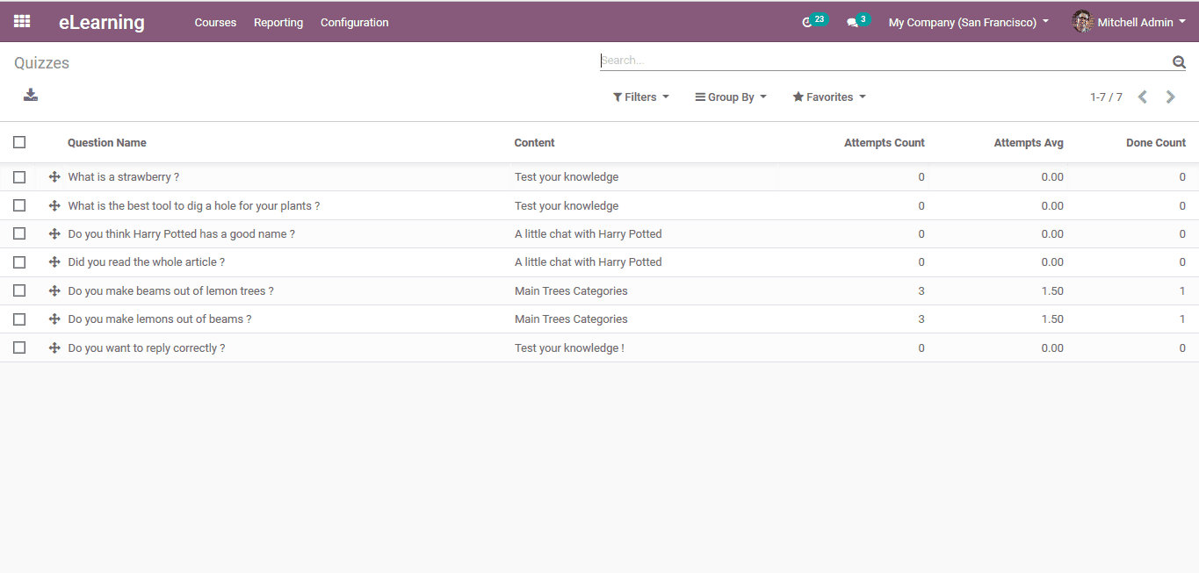Click drag handle for Harry Potted name question
Image resolution: width=1199 pixels, height=573 pixels.
click(x=54, y=234)
